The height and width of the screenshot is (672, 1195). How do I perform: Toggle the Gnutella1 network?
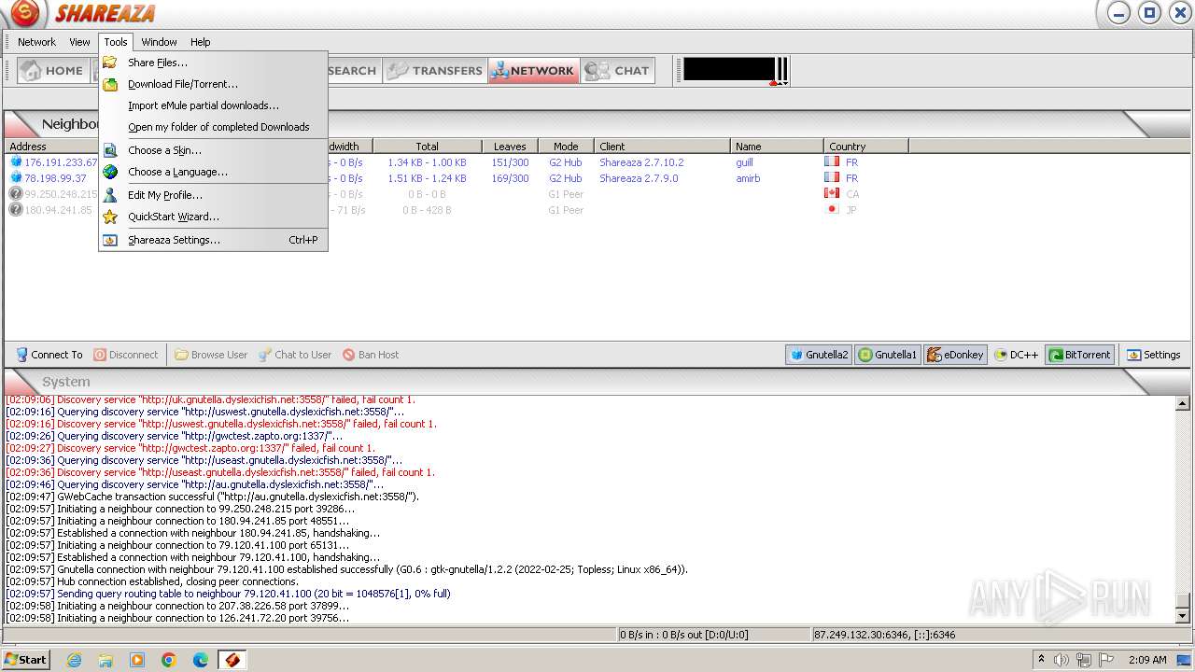(888, 355)
